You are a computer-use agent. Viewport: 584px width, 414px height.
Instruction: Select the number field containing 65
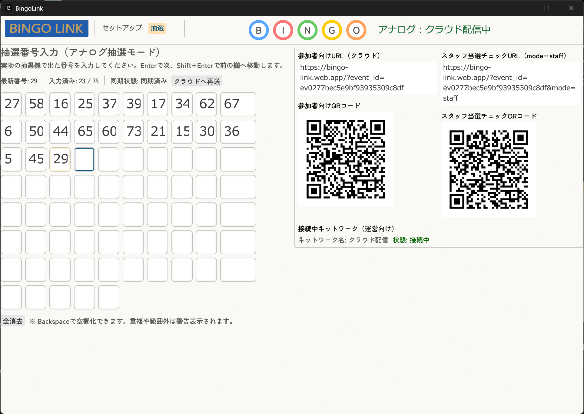pos(85,132)
